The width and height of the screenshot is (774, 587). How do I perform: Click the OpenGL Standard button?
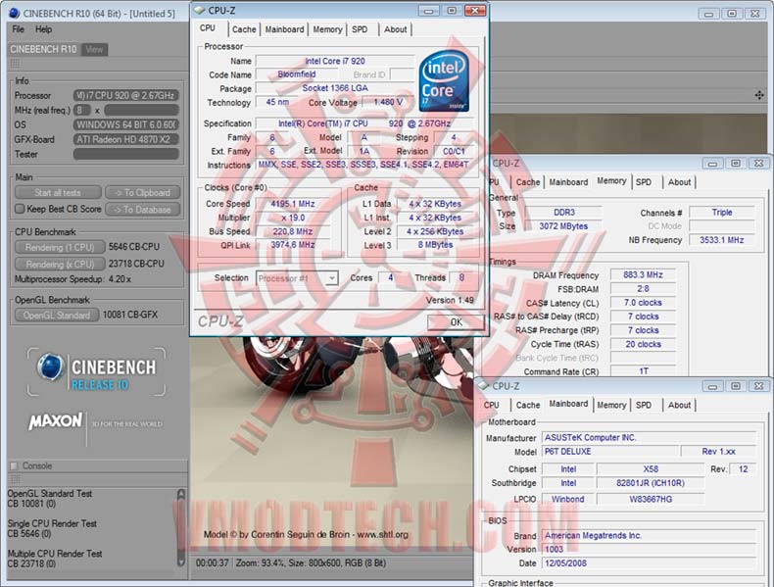click(x=56, y=315)
